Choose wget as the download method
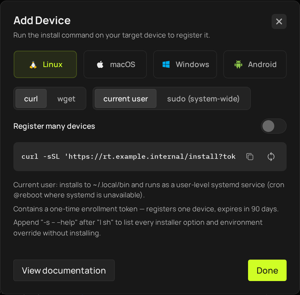The height and width of the screenshot is (295, 300). 66,98
